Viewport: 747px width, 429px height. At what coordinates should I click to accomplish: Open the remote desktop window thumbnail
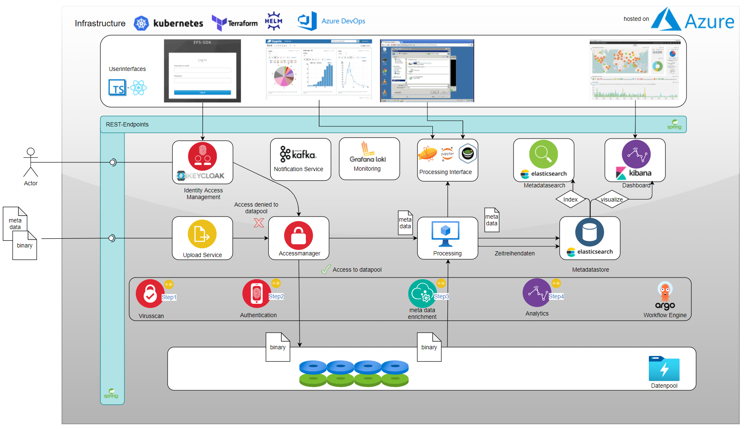point(427,71)
